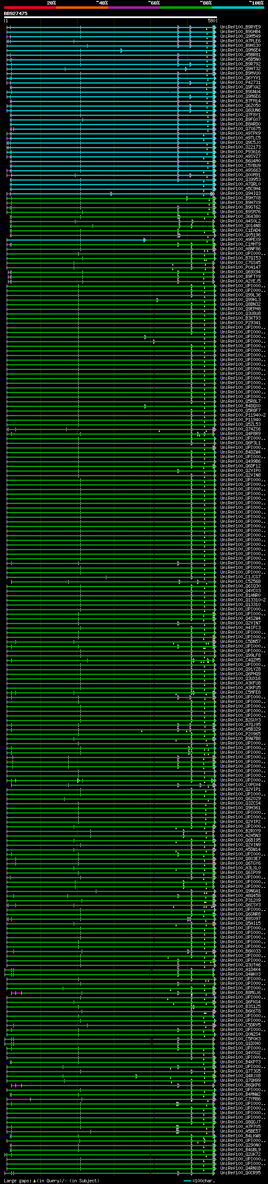Select the UniRef100_C5YBU9 label
268x1184 pixels.
click(240, 165)
